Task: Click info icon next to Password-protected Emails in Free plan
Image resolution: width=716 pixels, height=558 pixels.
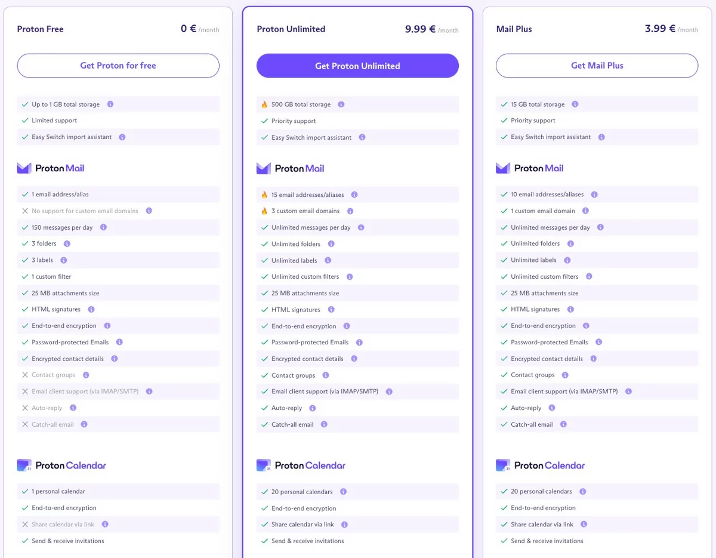Action: (119, 342)
